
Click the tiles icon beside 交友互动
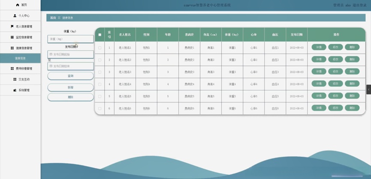click(15, 79)
